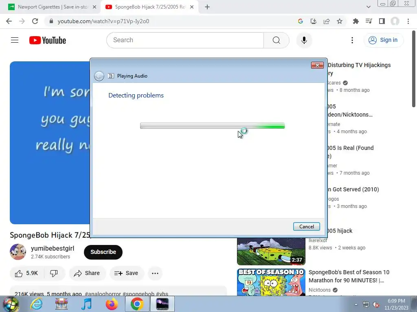The height and width of the screenshot is (312, 417).
Task: Open the Windows Start orb
Action: click(x=11, y=304)
